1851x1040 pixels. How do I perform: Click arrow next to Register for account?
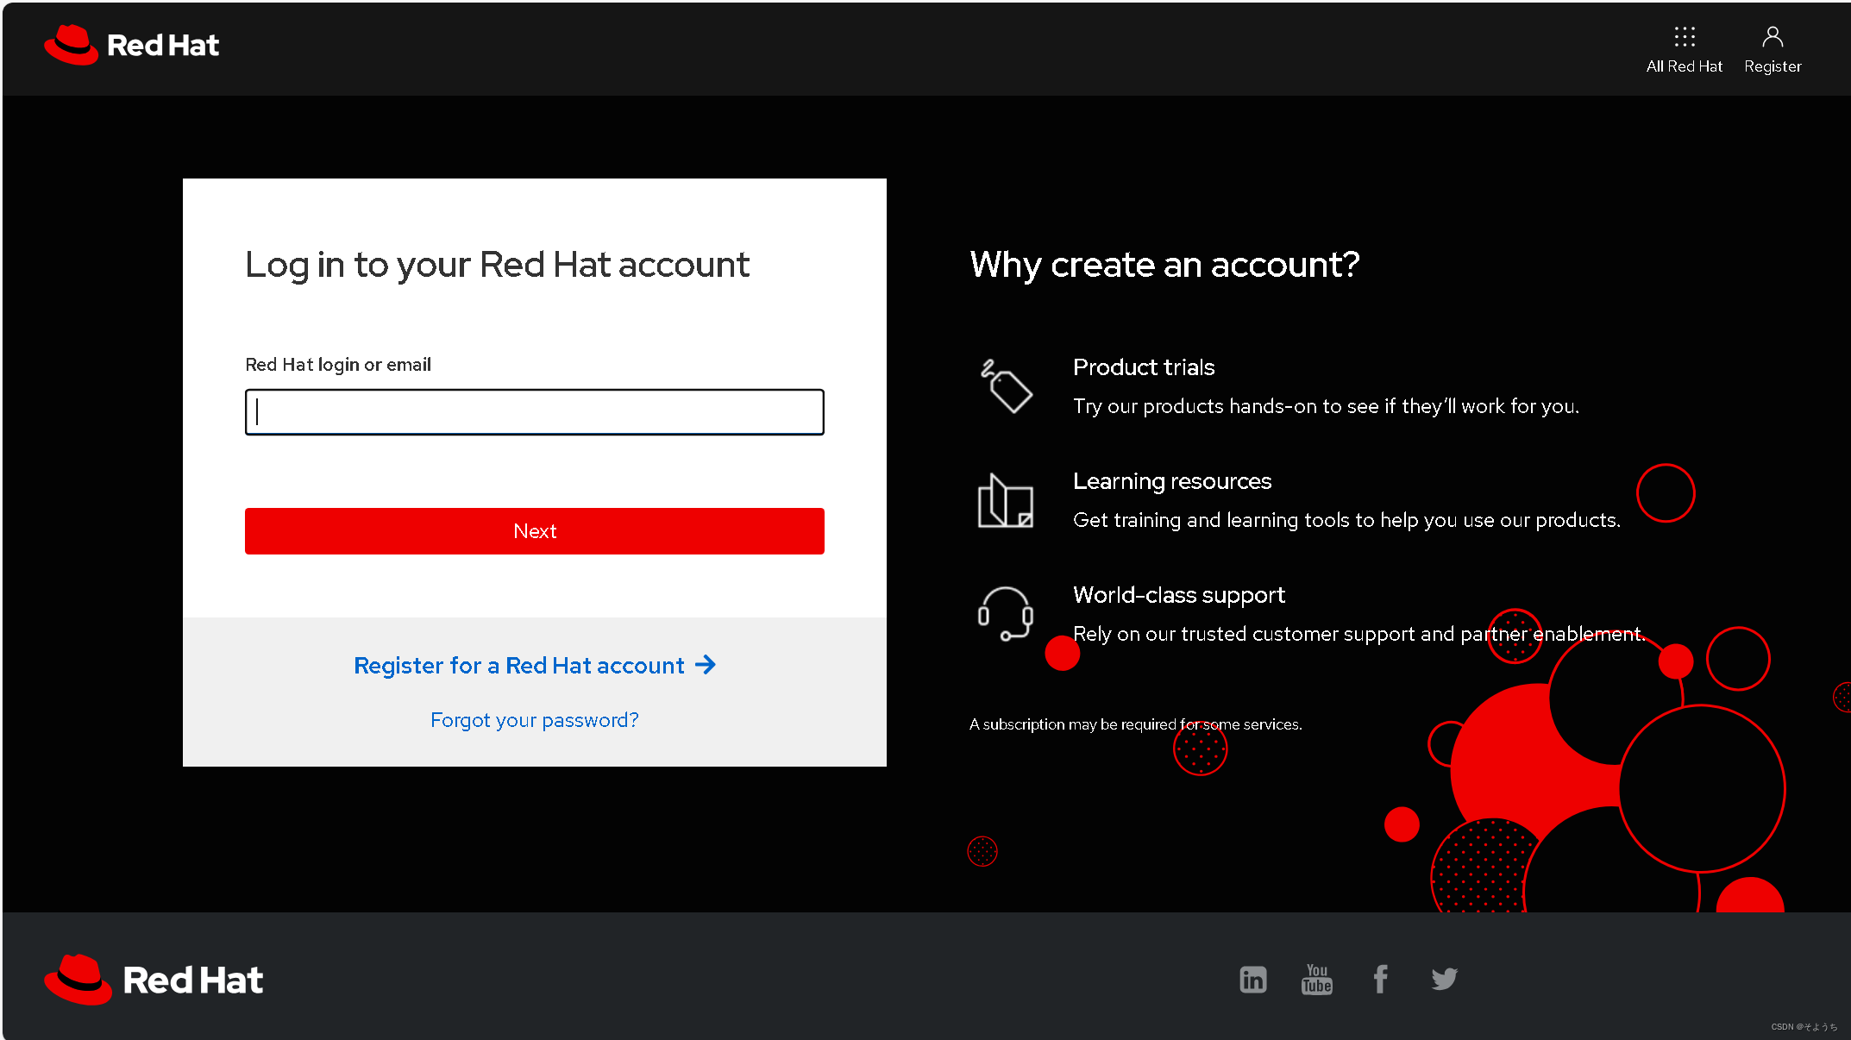[x=706, y=665]
